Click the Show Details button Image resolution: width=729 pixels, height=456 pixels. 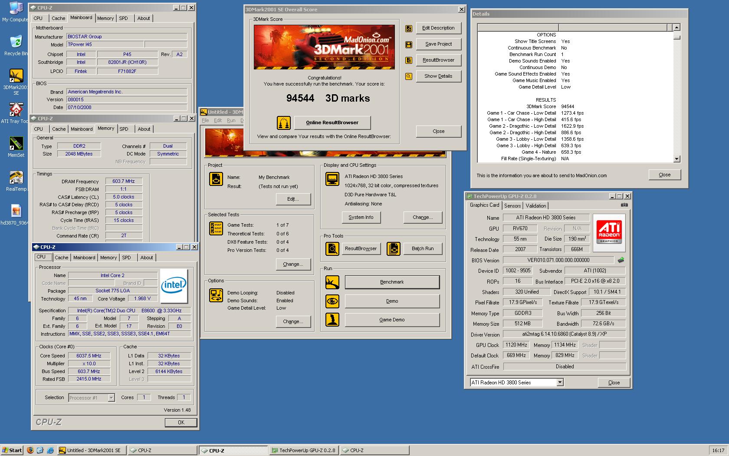click(x=438, y=76)
